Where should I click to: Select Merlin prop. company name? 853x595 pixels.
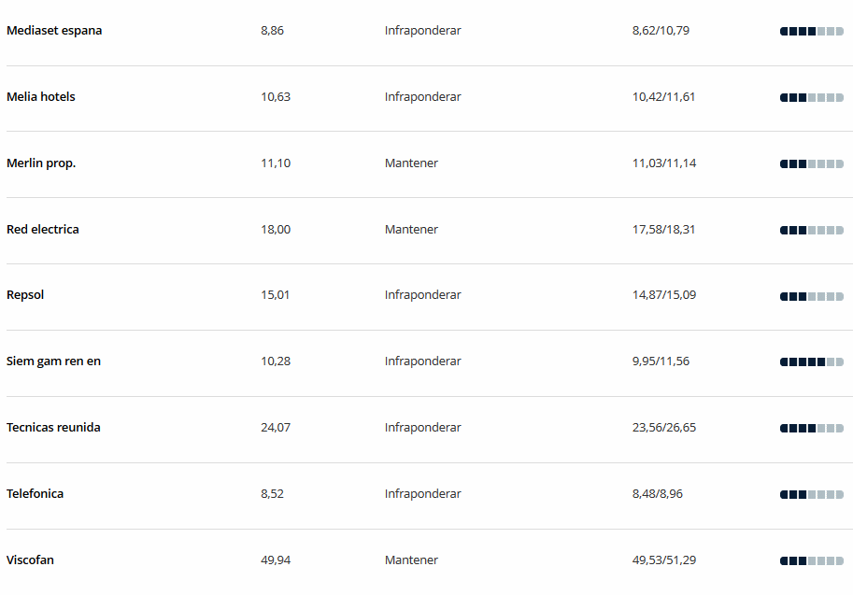click(x=41, y=163)
